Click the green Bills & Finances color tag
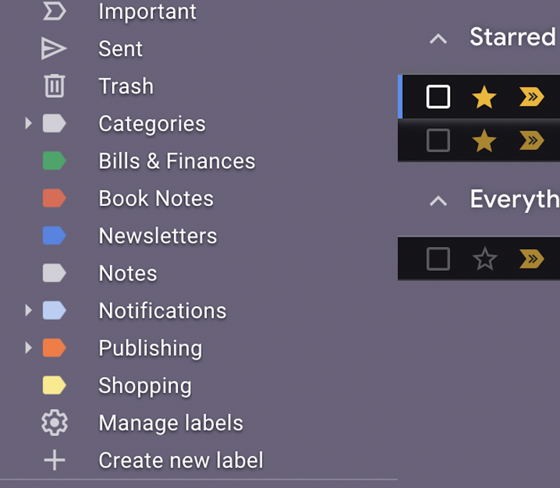560x488 pixels. click(54, 161)
